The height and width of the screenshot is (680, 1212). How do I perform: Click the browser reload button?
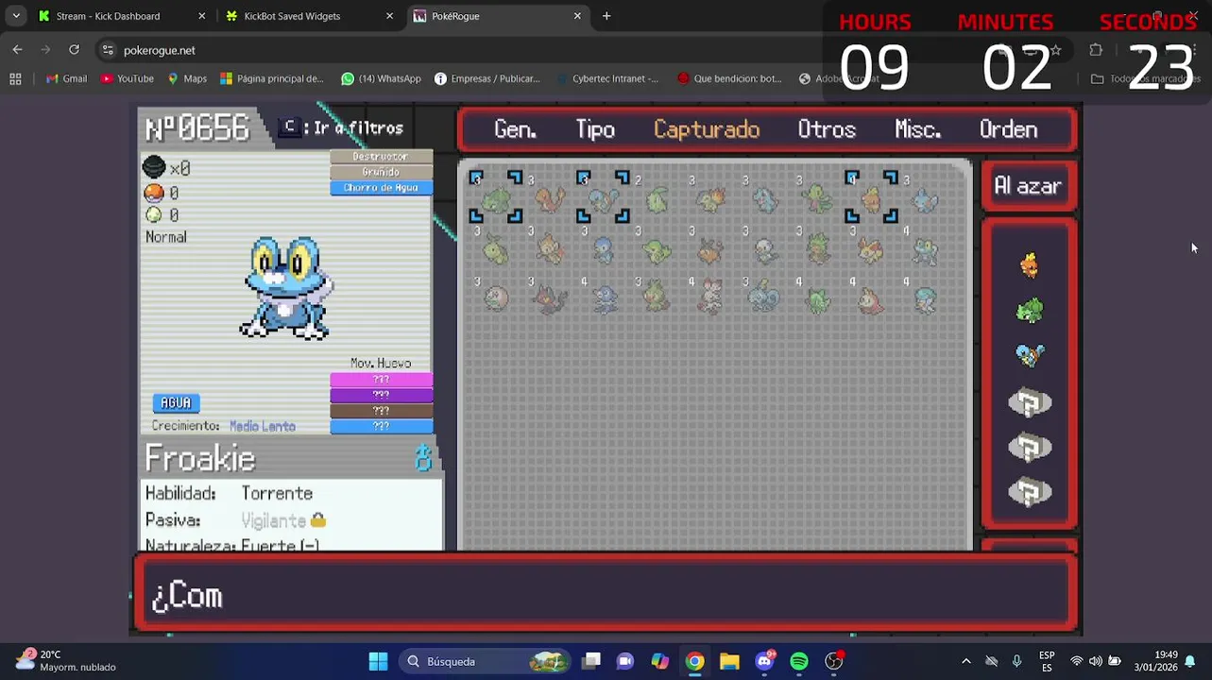pyautogui.click(x=74, y=50)
